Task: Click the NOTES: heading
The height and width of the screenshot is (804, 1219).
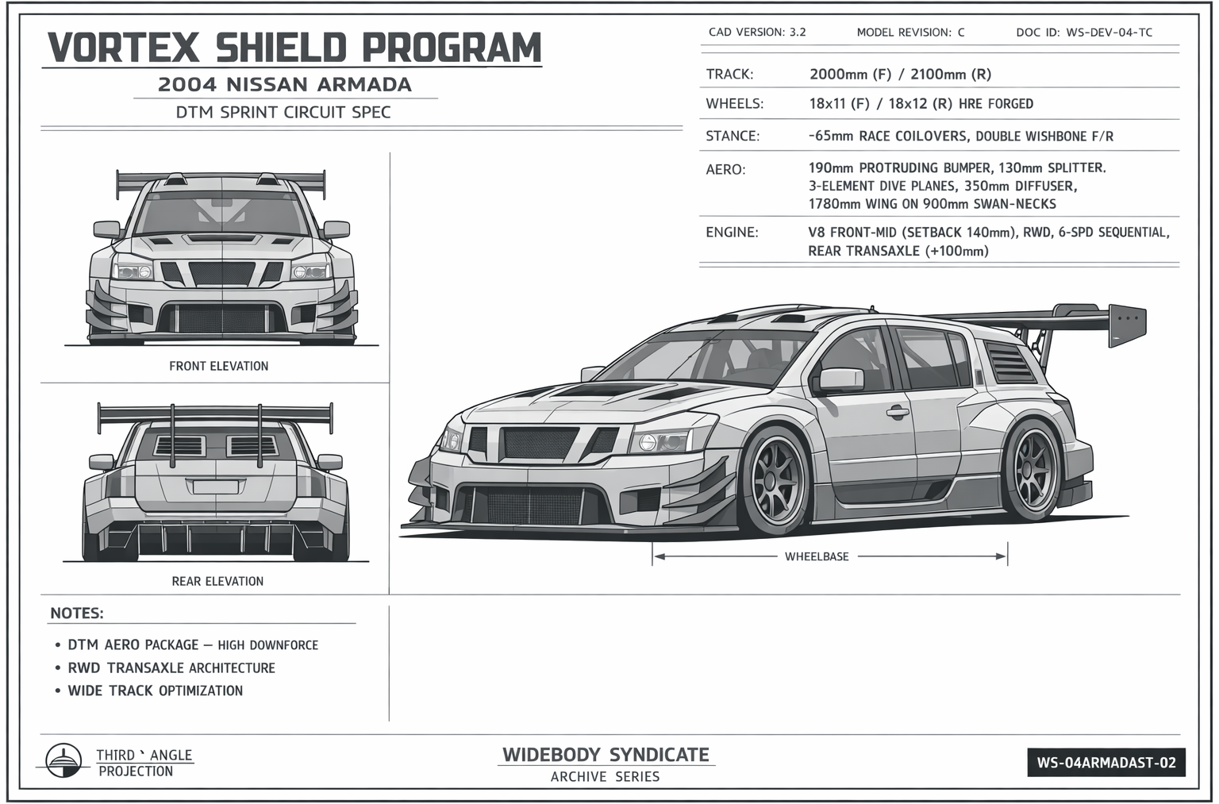Action: 77,613
